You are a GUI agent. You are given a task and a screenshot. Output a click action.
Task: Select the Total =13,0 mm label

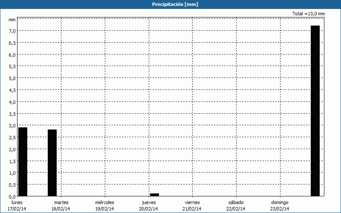click(309, 14)
